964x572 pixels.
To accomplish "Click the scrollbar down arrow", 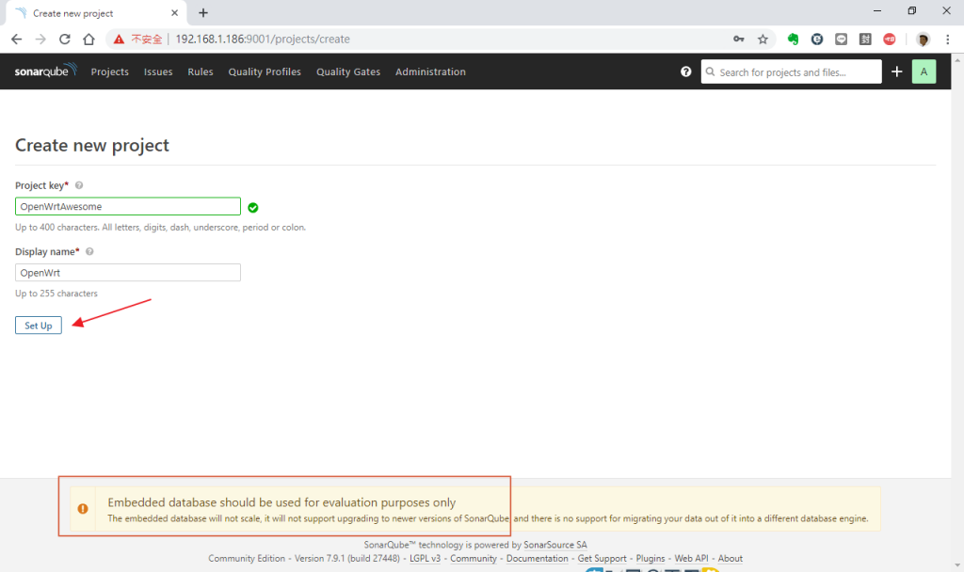I will click(x=957, y=565).
